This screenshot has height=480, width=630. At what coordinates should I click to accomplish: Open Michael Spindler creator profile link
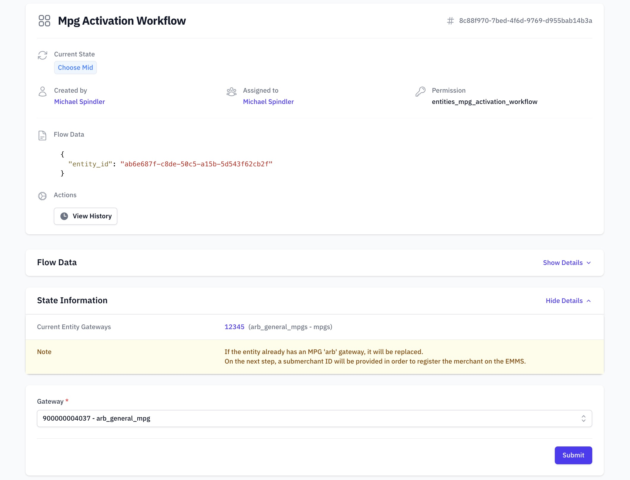(x=79, y=102)
